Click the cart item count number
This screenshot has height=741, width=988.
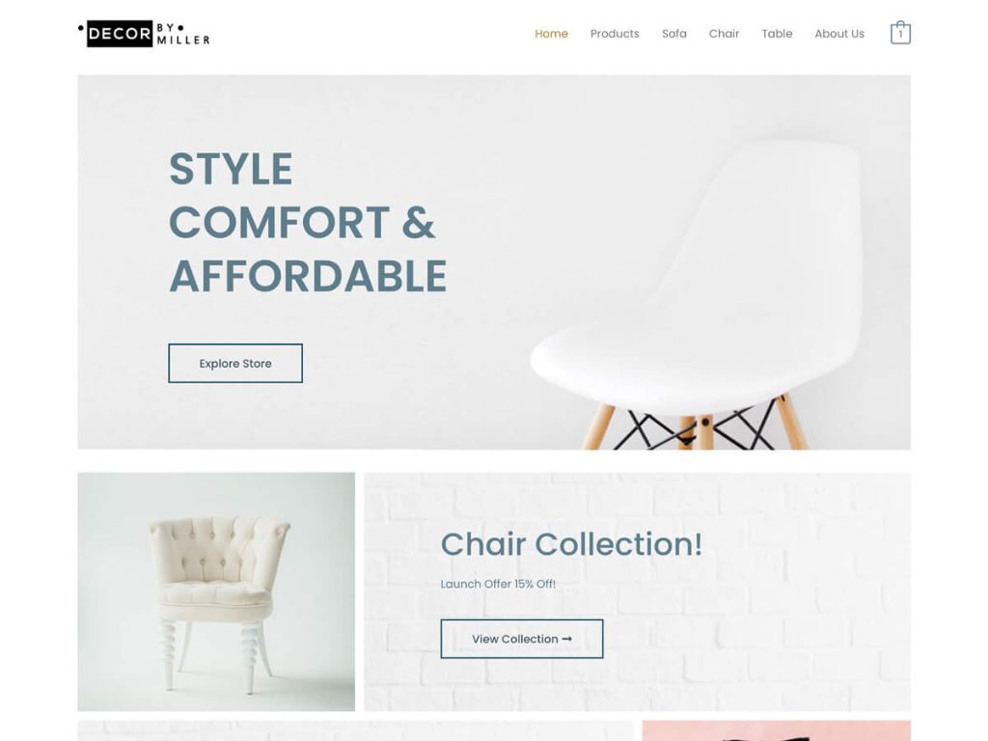(900, 35)
